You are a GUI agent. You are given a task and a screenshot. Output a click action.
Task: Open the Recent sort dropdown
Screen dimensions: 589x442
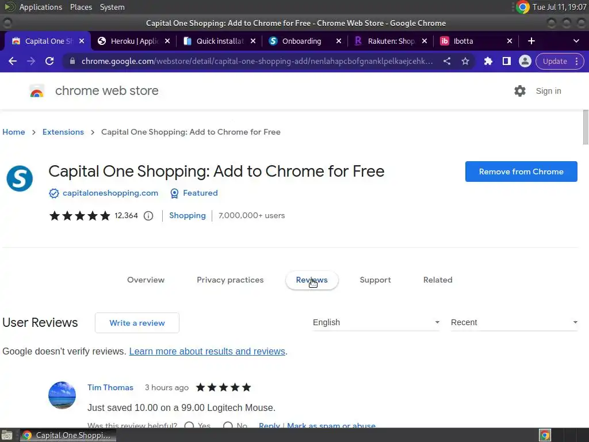514,322
